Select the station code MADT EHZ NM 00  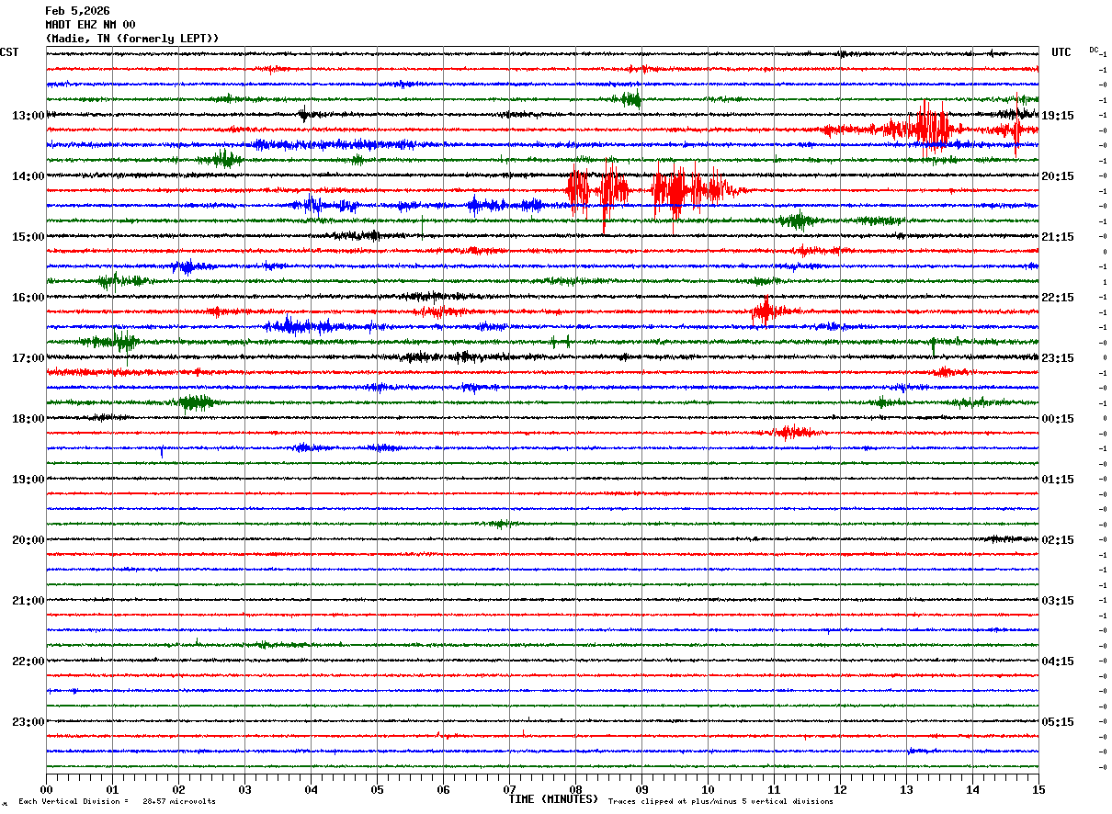coord(90,25)
